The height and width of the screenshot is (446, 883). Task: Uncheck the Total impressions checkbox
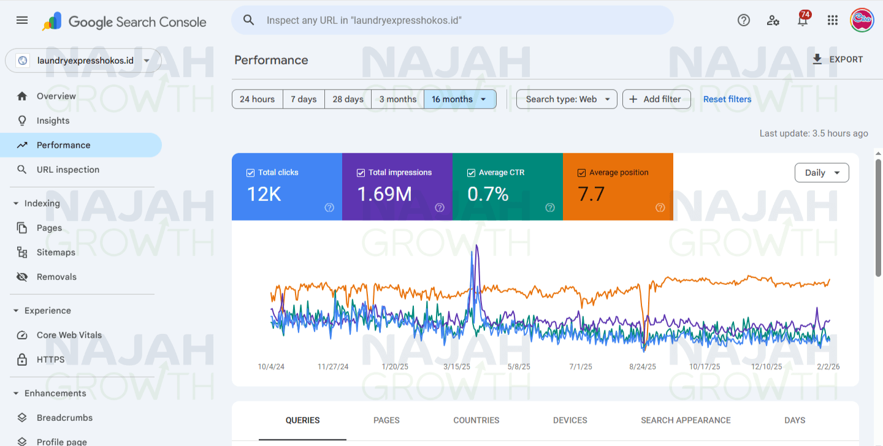tap(361, 173)
